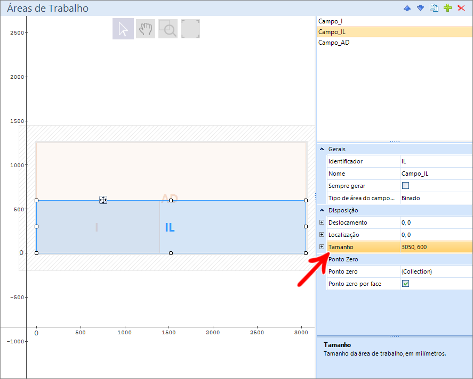Click the fit-to-view frame tool

(190, 29)
